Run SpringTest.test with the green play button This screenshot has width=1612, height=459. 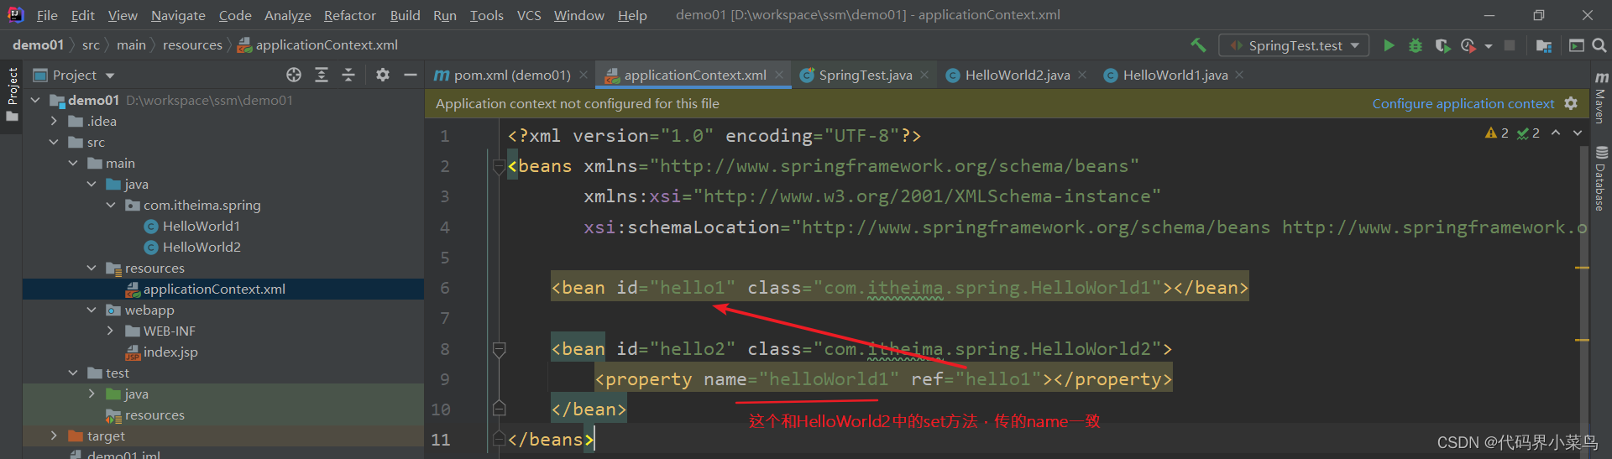tap(1389, 45)
